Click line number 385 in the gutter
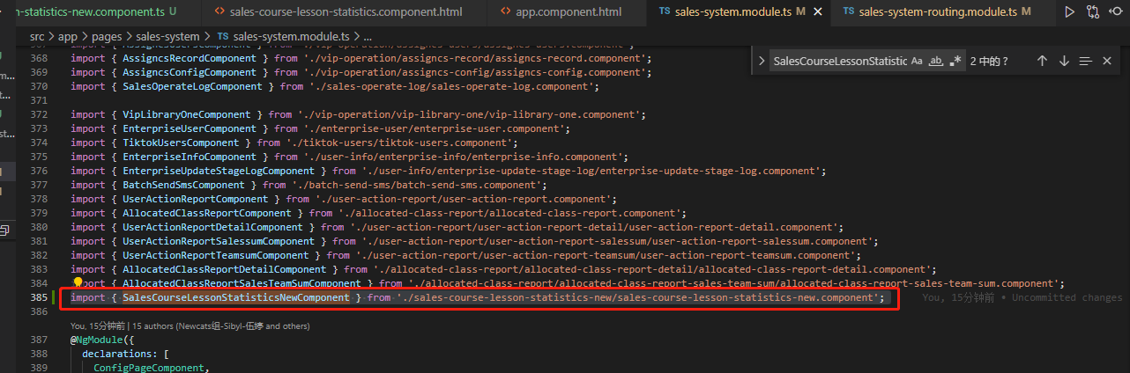The image size is (1130, 373). 39,297
